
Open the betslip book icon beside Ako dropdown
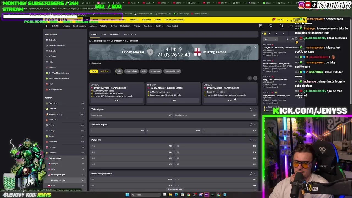[x=288, y=39]
